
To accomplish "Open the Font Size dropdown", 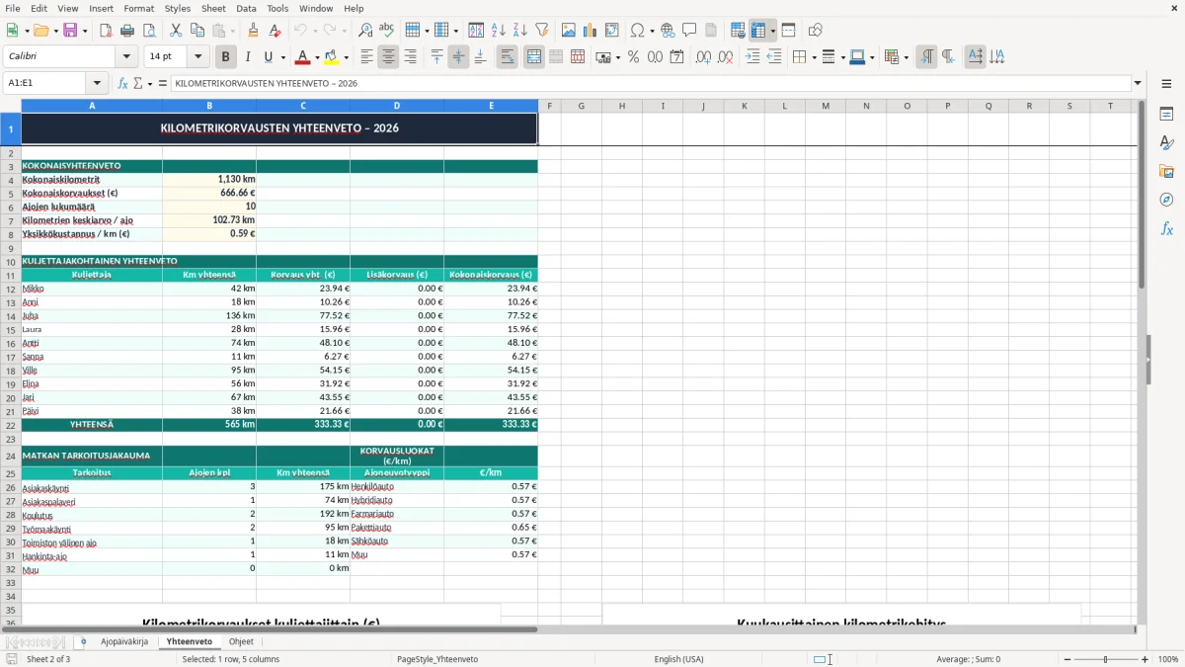I will (x=197, y=57).
